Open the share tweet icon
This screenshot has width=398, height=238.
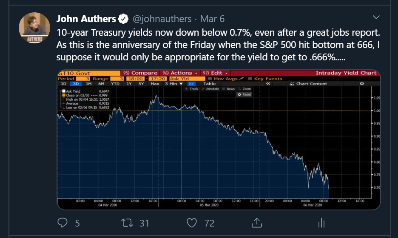click(x=257, y=222)
